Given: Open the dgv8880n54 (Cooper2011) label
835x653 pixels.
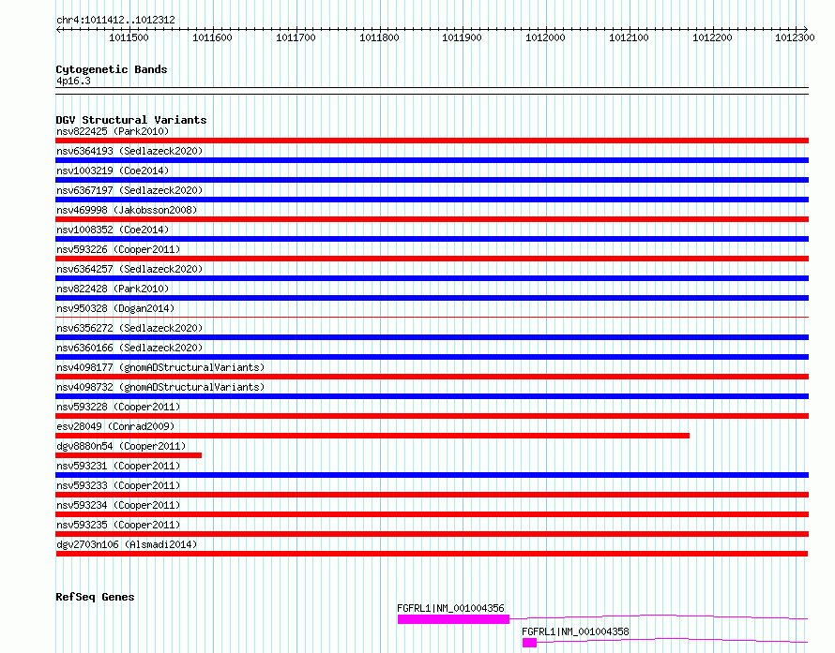Looking at the screenshot, I should point(121,446).
